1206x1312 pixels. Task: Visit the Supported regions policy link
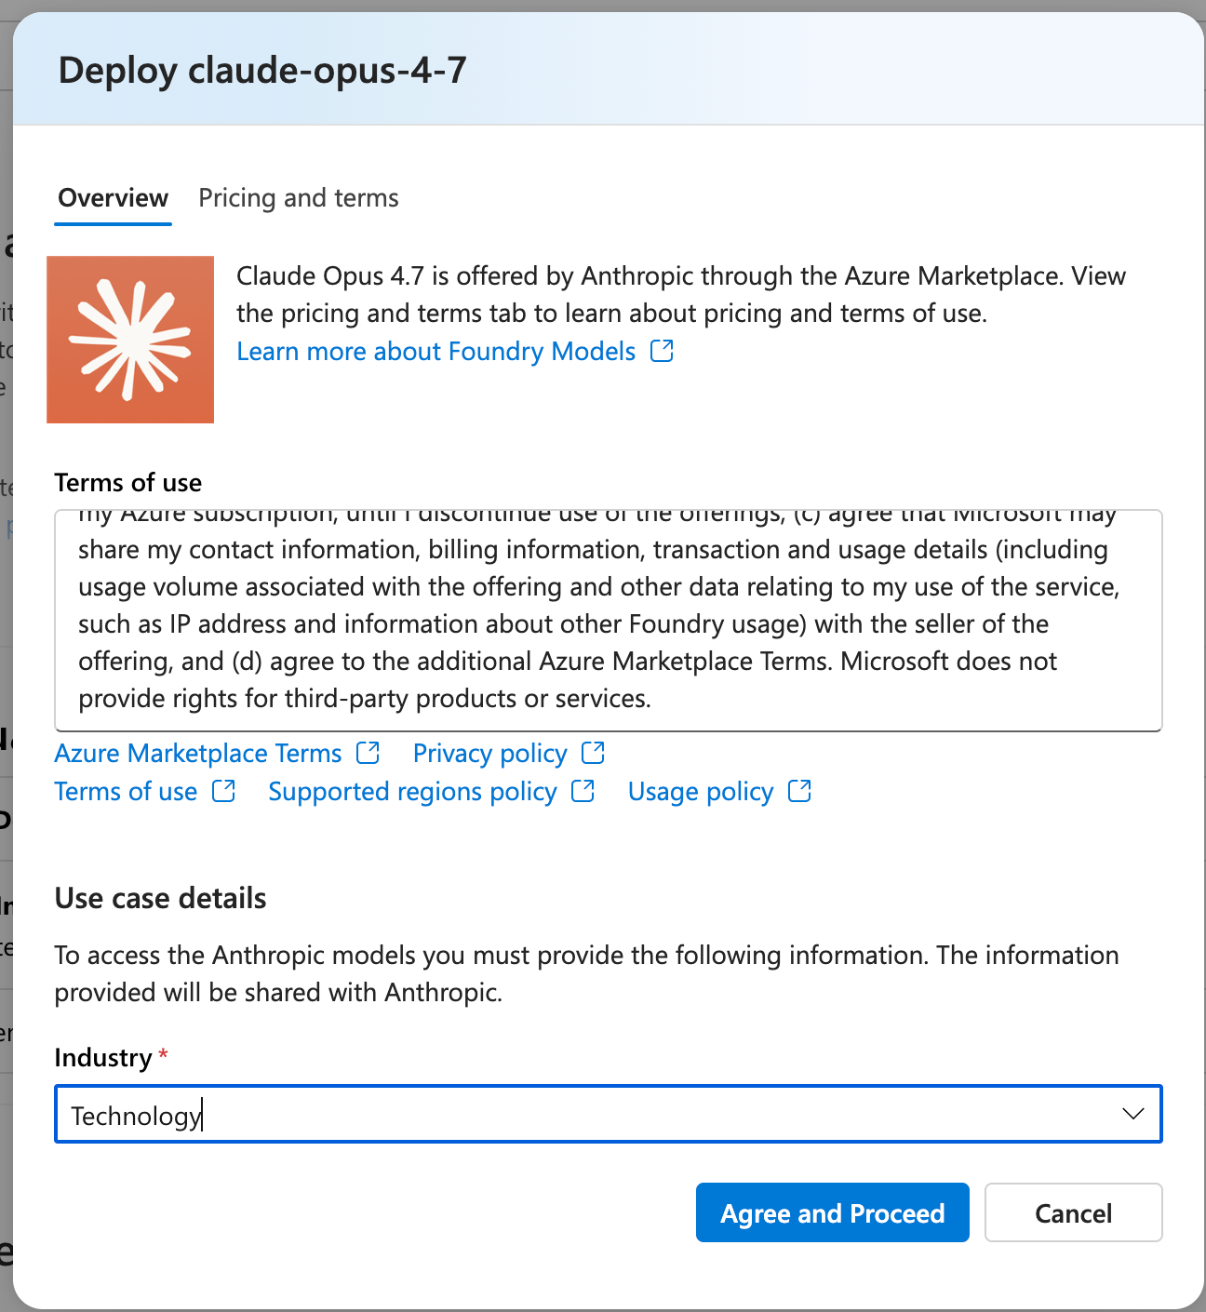pyautogui.click(x=412, y=792)
